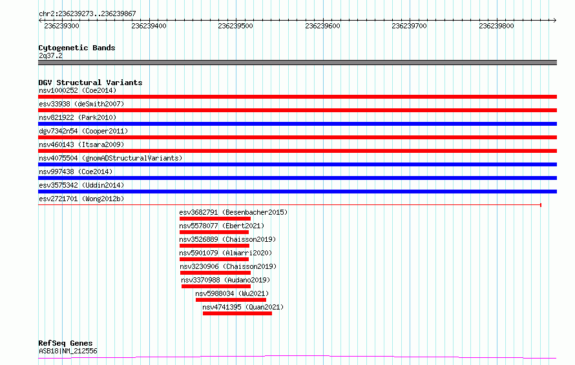Open the nsv5988034 (Wu2021) variant label

pos(232,293)
